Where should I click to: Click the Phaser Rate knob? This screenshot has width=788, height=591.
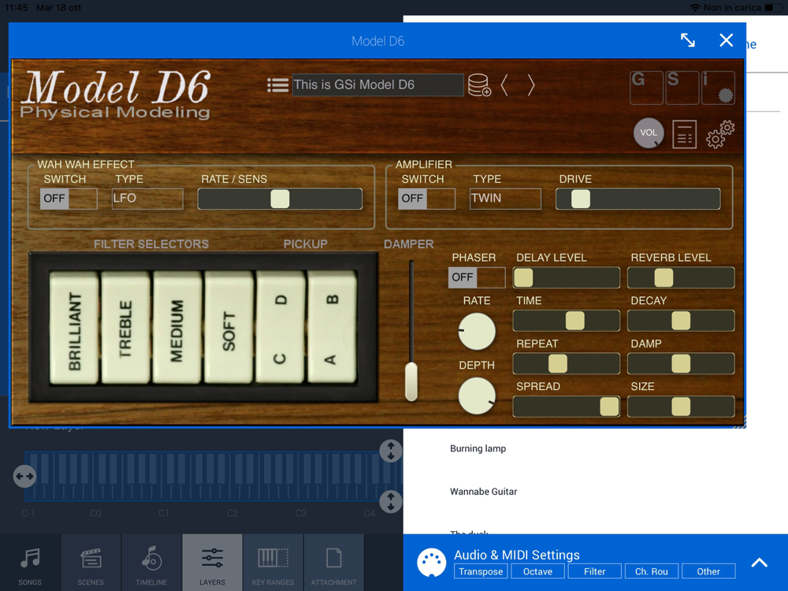pyautogui.click(x=477, y=332)
